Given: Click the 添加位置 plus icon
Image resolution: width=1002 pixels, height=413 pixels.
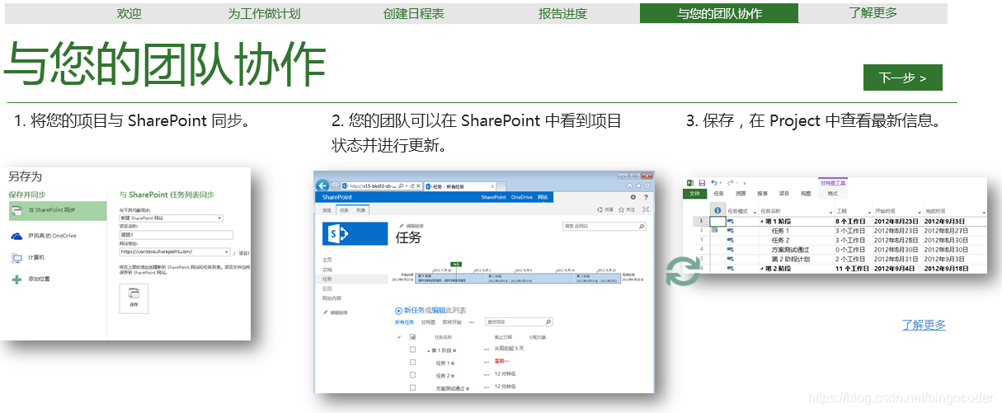Looking at the screenshot, I should coord(16,279).
